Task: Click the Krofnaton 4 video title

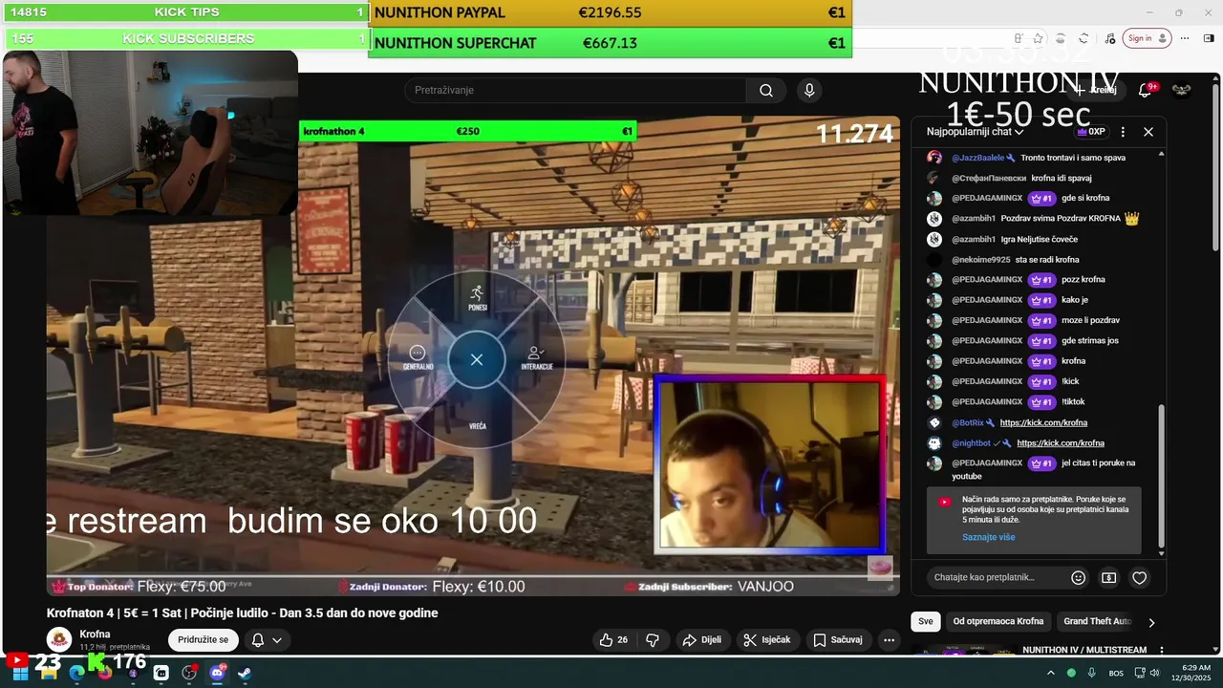Action: pyautogui.click(x=243, y=613)
